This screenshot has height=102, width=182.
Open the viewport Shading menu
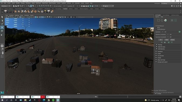11,15
